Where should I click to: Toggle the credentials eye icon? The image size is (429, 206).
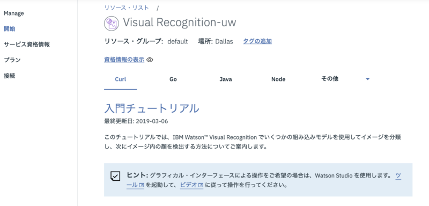(150, 60)
